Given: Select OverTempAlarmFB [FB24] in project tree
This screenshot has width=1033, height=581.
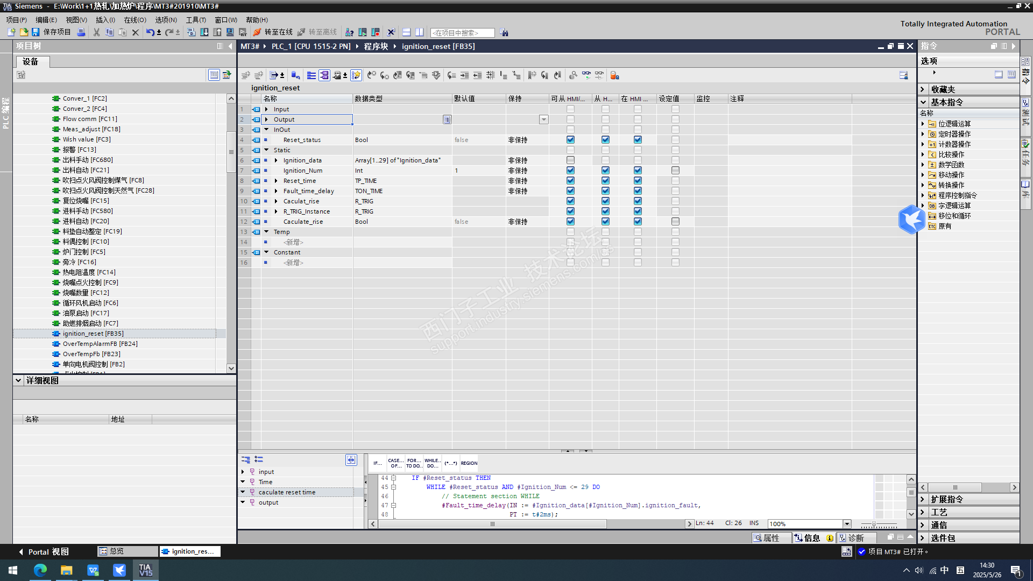Looking at the screenshot, I should click(x=100, y=344).
